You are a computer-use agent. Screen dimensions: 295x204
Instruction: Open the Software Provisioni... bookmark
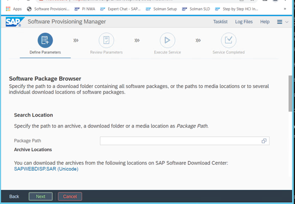pyautogui.click(x=48, y=9)
